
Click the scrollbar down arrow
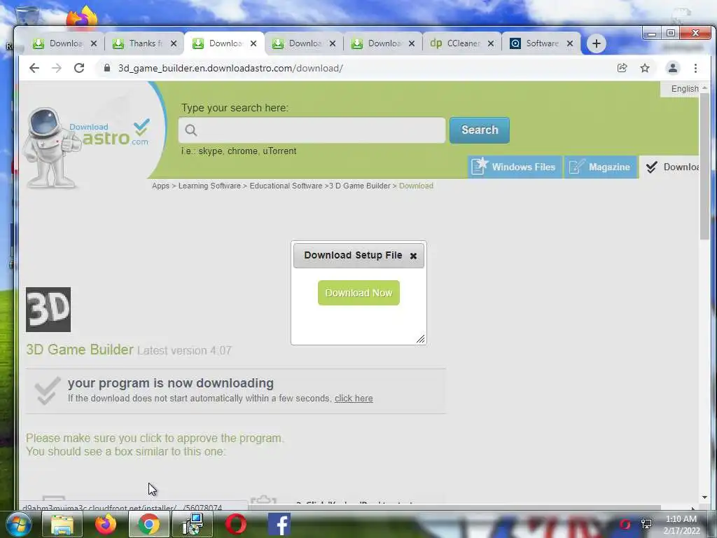pyautogui.click(x=704, y=497)
